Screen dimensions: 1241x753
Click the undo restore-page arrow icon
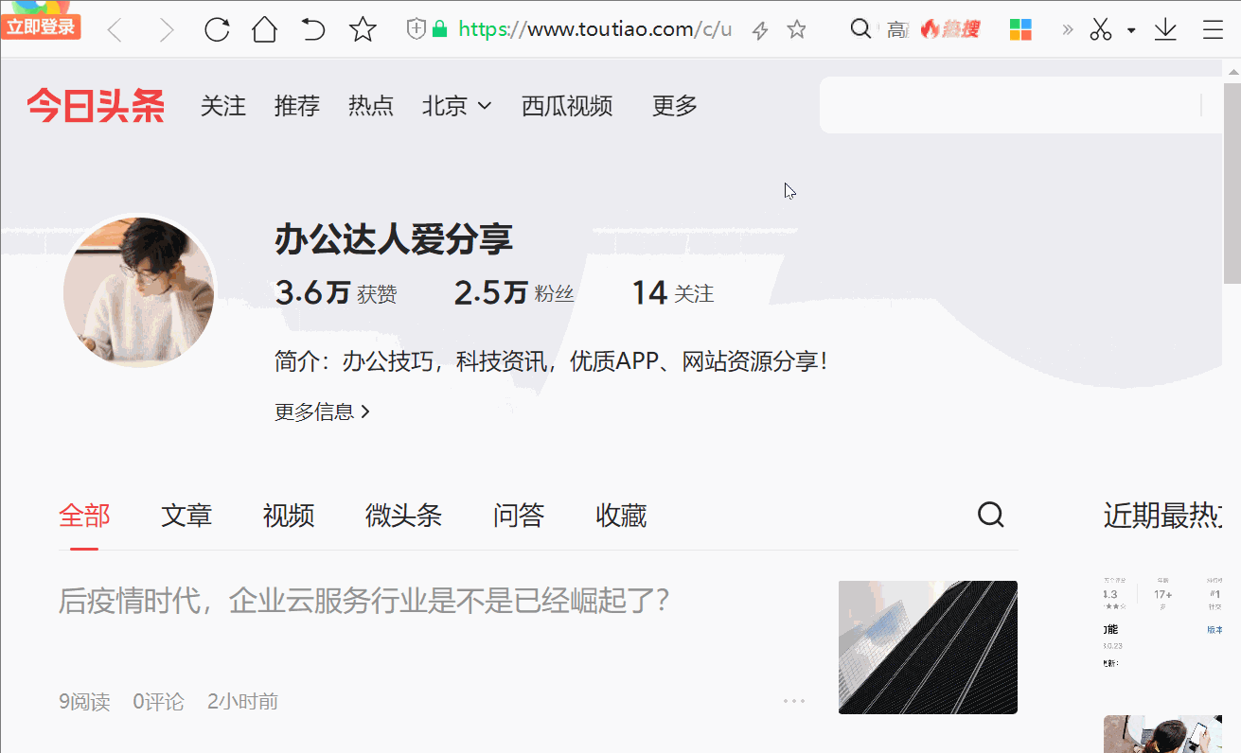[312, 30]
